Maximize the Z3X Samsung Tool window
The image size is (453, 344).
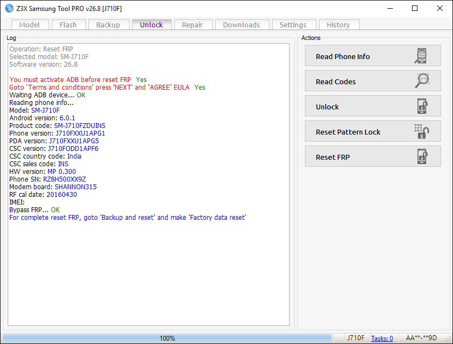[x=415, y=8]
